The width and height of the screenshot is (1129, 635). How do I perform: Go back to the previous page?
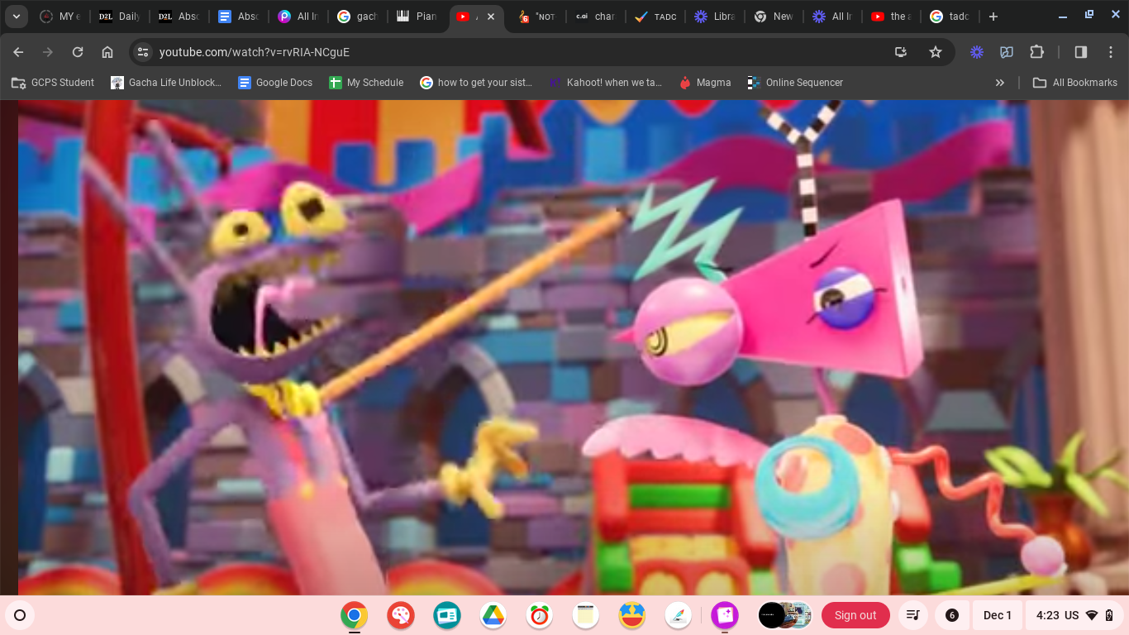tap(18, 52)
